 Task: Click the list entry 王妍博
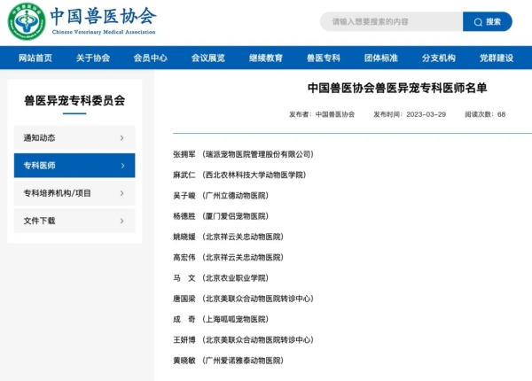[x=243, y=340]
